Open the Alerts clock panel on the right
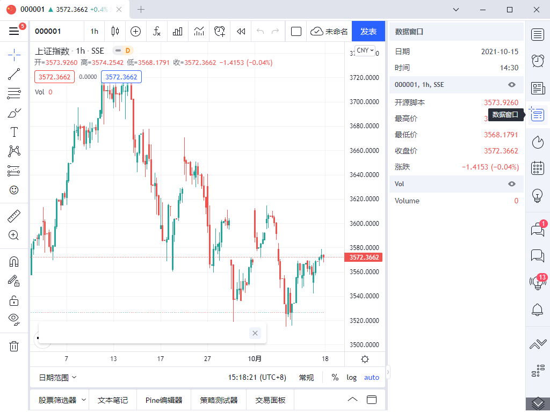Screen dimensions: 550x412 pyautogui.click(x=537, y=61)
